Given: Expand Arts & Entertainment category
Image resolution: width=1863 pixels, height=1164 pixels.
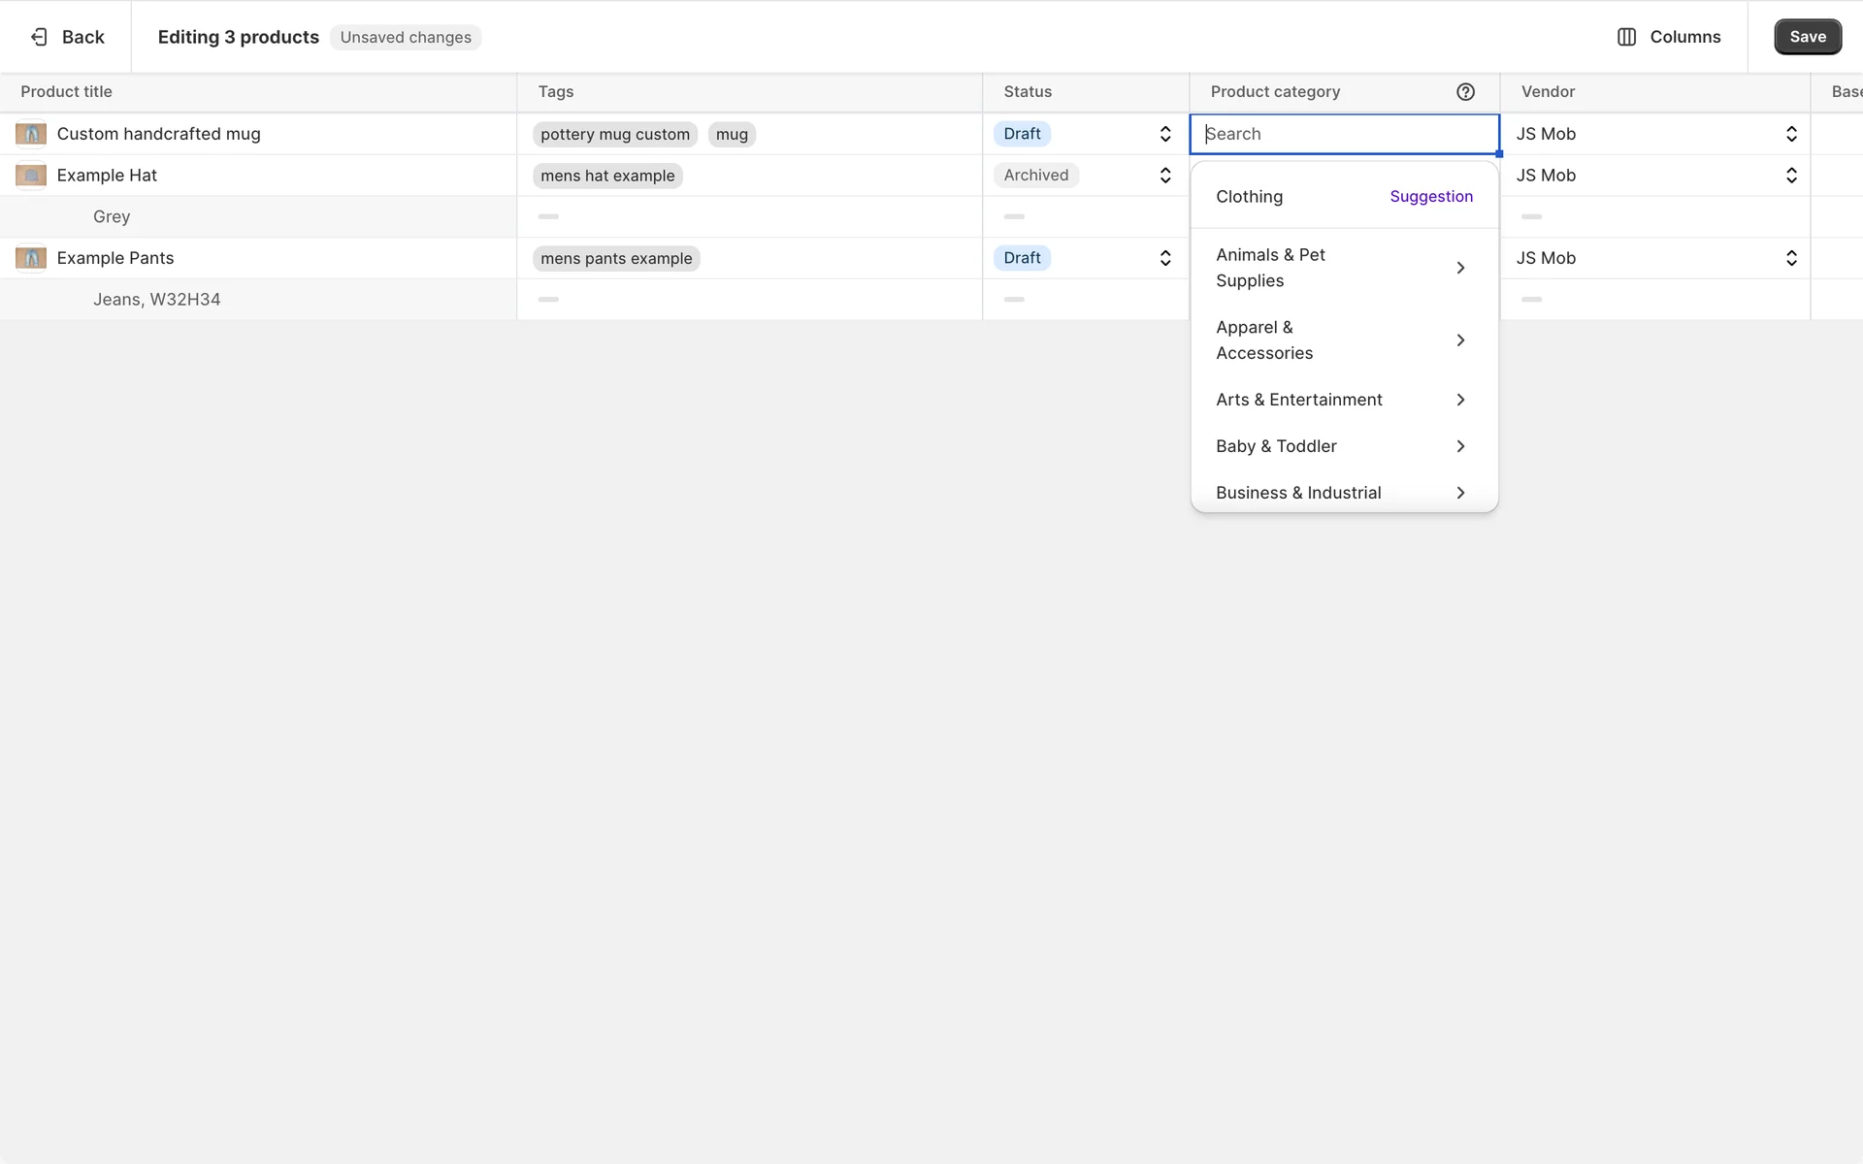Looking at the screenshot, I should click(1459, 400).
